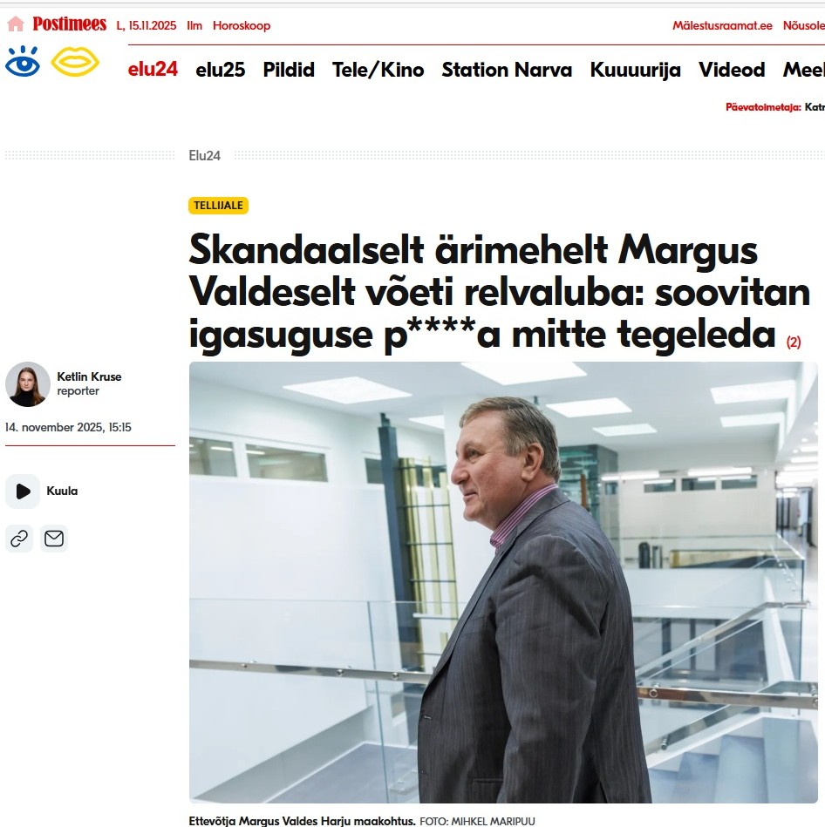Open the Horoskoop link
This screenshot has height=827, width=825.
(x=242, y=25)
